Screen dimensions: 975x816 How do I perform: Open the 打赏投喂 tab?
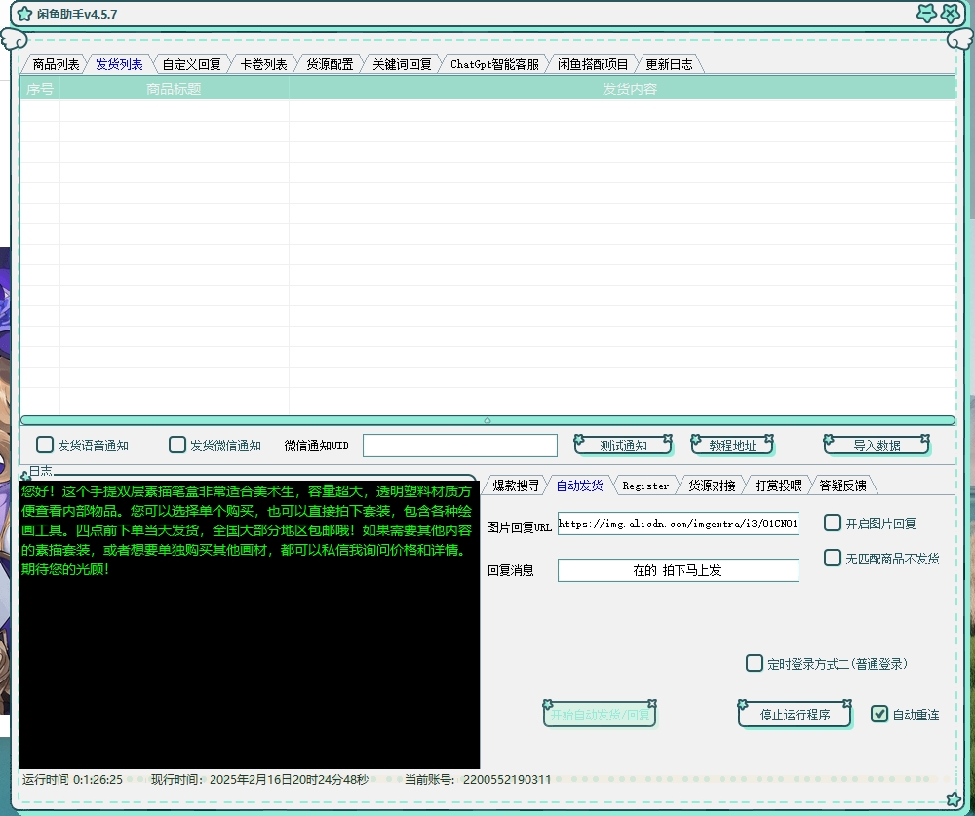778,486
